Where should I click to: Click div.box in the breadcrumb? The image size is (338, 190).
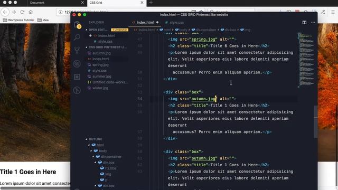pyautogui.click(x=230, y=30)
